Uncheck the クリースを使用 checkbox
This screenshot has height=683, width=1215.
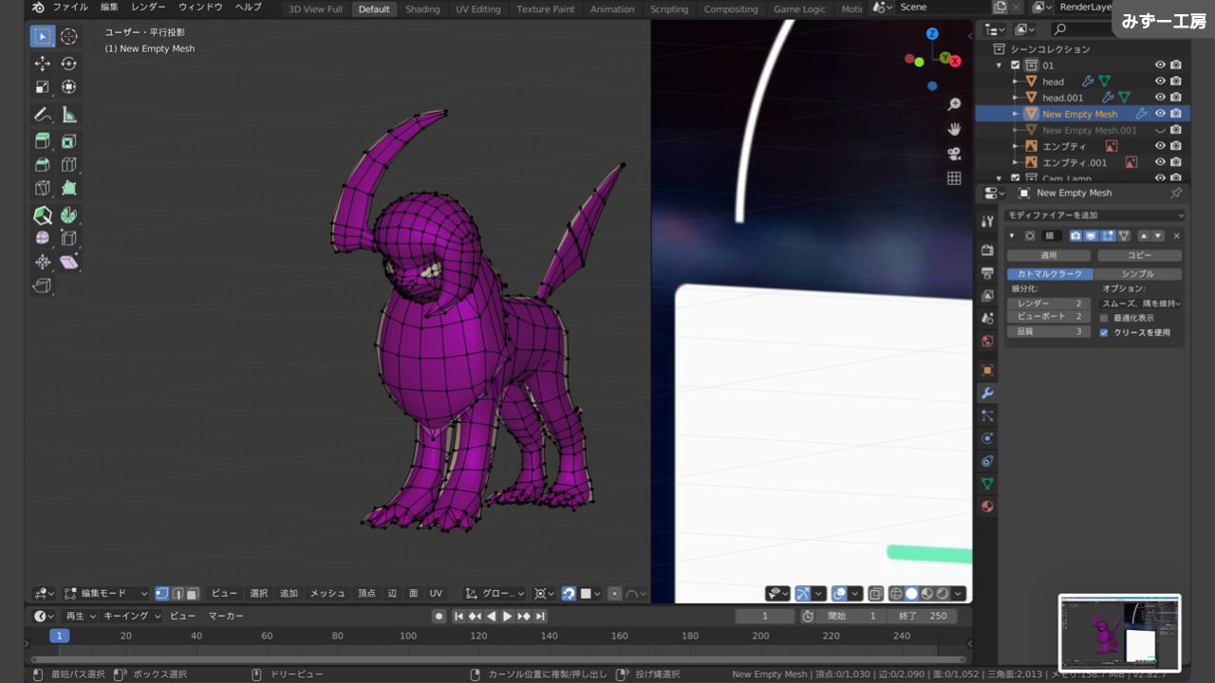pyautogui.click(x=1104, y=333)
